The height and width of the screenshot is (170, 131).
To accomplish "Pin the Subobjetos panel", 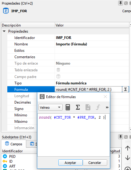I will [121, 137].
